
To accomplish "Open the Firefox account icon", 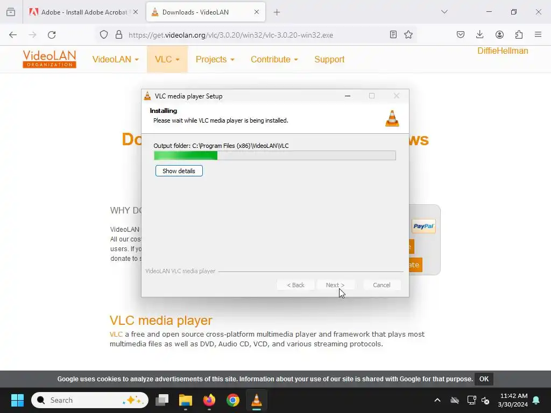I will click(499, 34).
